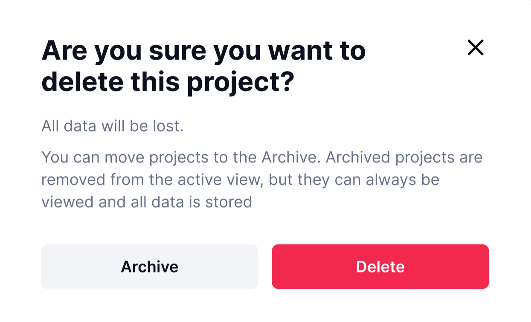The image size is (531, 322).
Task: Click the 'removed from the active view' line
Action: (240, 180)
